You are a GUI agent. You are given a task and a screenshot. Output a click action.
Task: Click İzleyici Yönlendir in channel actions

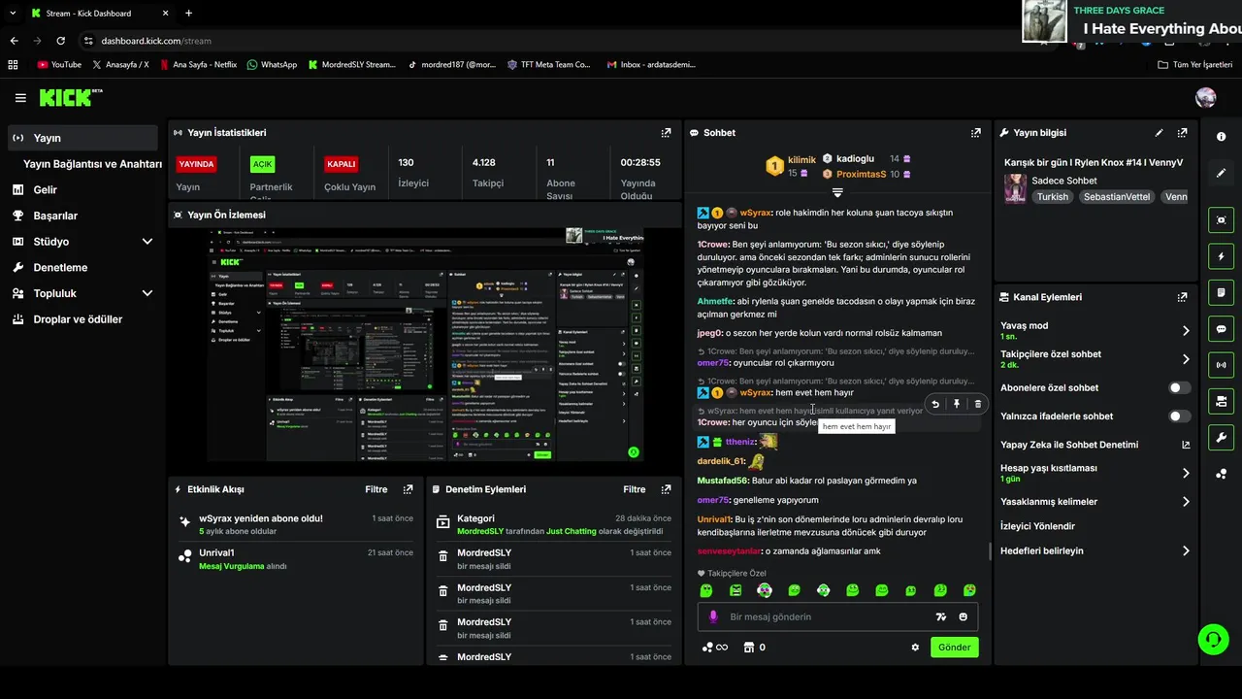point(1037,526)
